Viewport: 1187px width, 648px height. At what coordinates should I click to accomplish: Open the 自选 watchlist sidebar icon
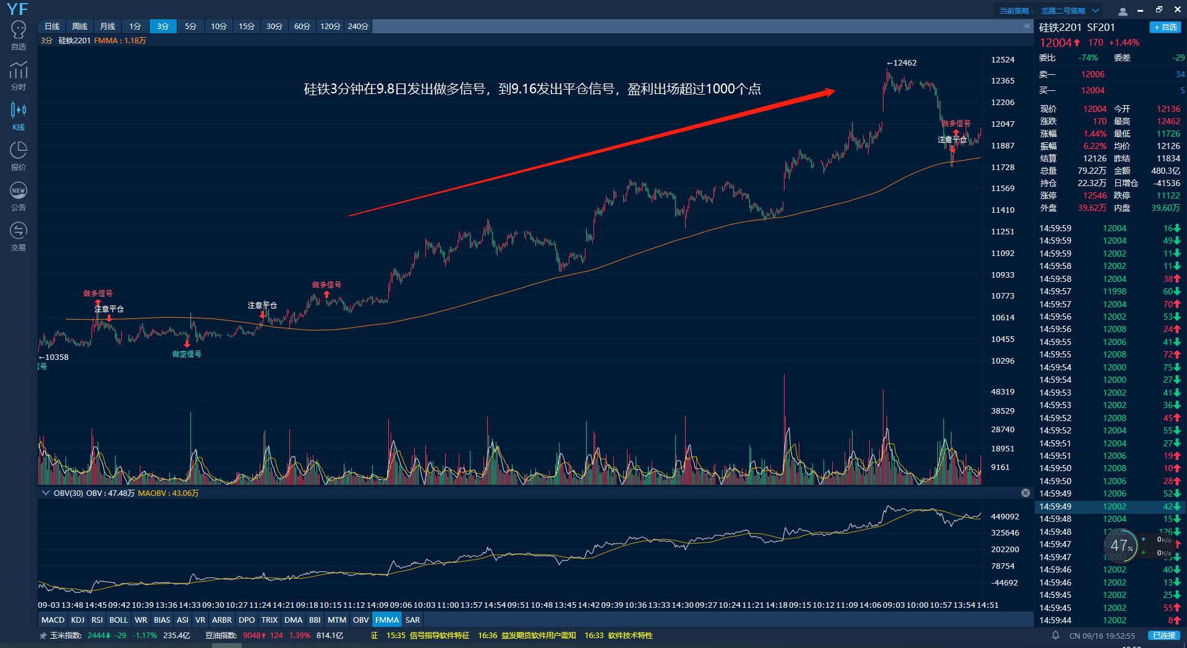click(19, 35)
